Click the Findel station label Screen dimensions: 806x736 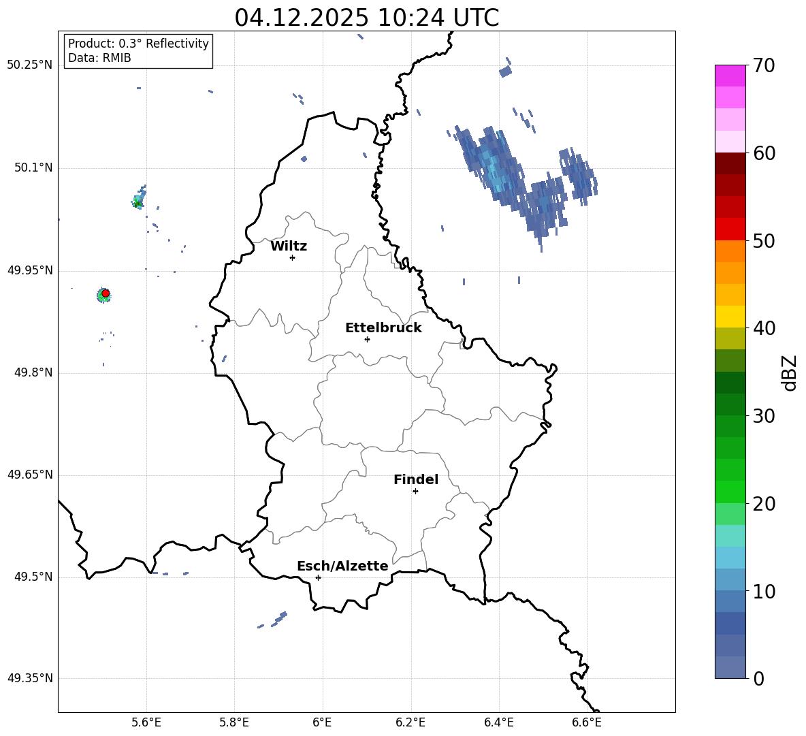[x=416, y=479]
